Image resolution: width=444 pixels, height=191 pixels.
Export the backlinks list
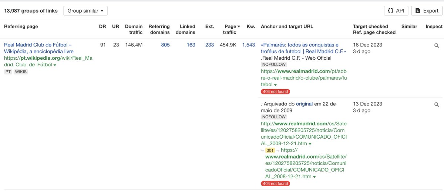click(x=427, y=11)
